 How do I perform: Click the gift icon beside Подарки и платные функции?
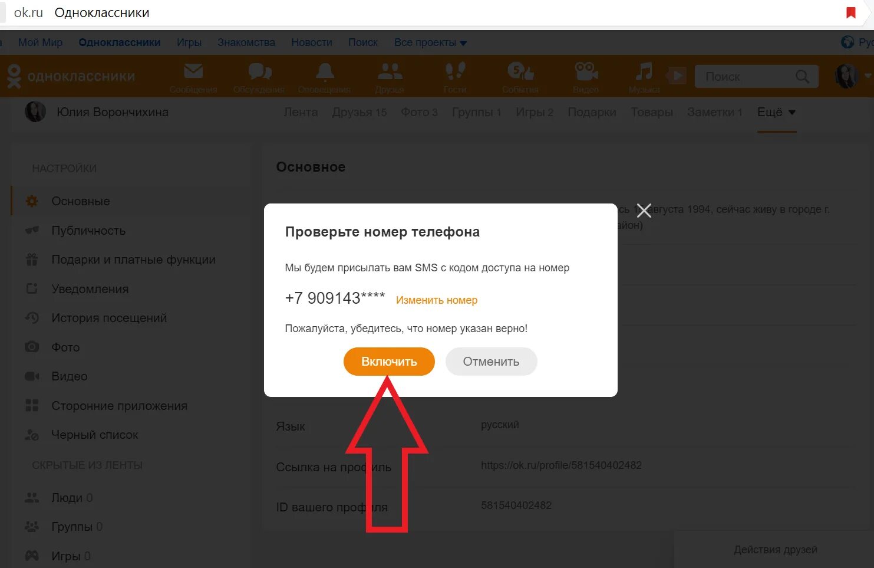point(32,260)
